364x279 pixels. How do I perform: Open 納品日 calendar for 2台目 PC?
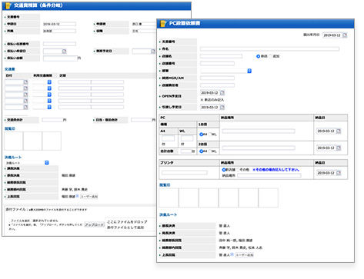click(339, 148)
